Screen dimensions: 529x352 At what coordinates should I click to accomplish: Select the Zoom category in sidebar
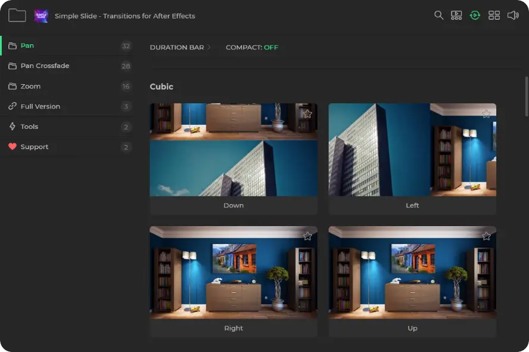click(x=30, y=87)
